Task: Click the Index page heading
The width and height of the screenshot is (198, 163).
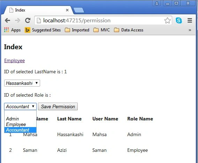Action: (x=13, y=47)
